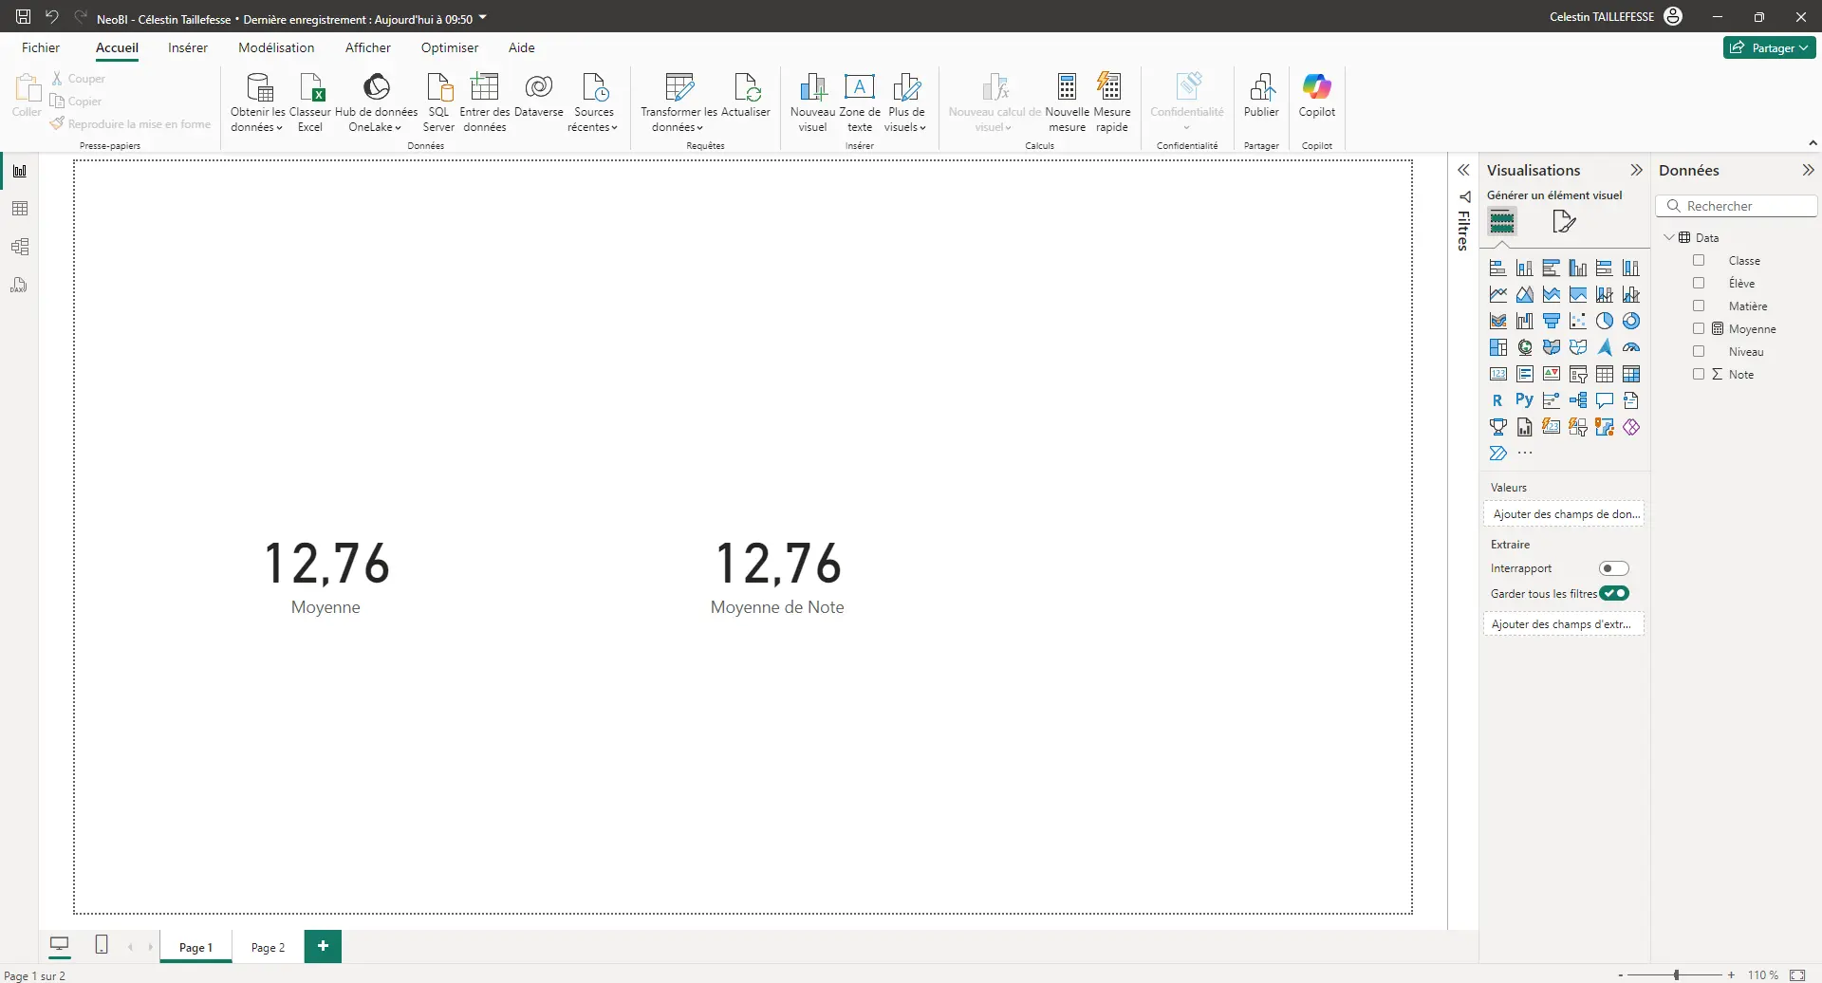Screen dimensions: 1822x983
Task: Create a Nouvelle mesure
Action: [x=1067, y=102]
